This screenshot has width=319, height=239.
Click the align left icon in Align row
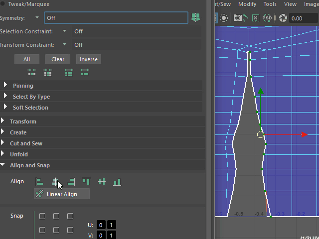tap(39, 182)
